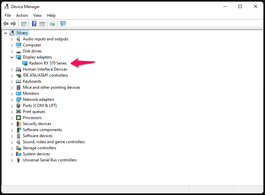The image size is (265, 195).
Task: Select Universal Serial Bus controllers label
Action: coord(50,160)
